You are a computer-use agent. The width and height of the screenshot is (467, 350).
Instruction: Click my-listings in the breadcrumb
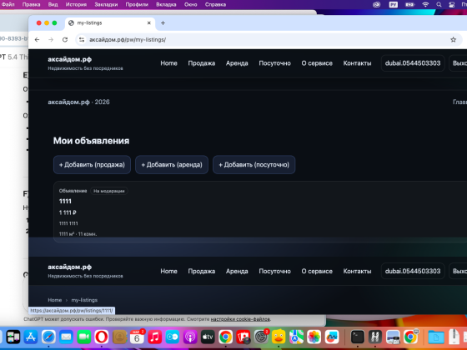[x=84, y=300]
